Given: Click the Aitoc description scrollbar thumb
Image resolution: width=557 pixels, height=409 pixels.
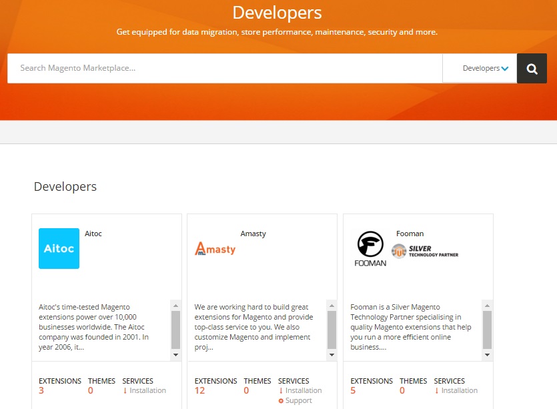Looking at the screenshot, I should [x=175, y=330].
